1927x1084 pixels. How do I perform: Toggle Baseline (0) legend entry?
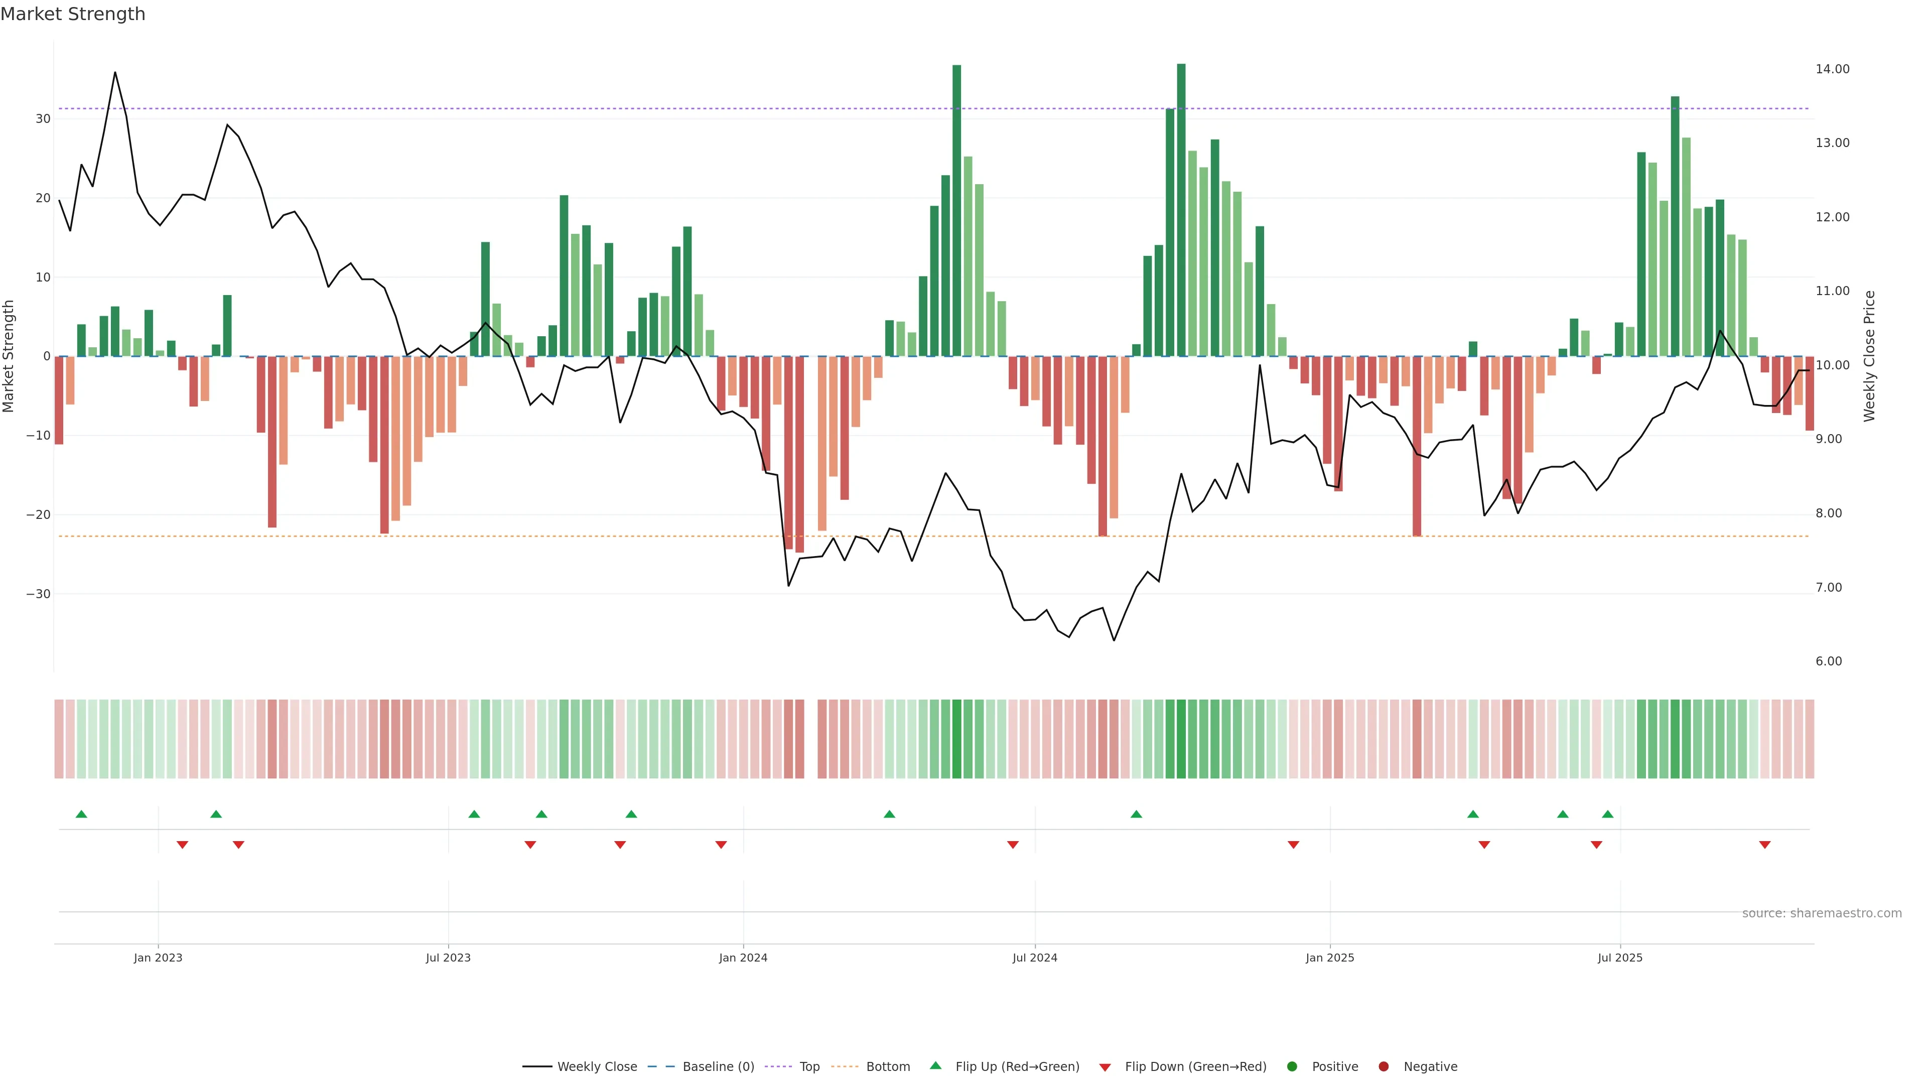click(718, 1066)
